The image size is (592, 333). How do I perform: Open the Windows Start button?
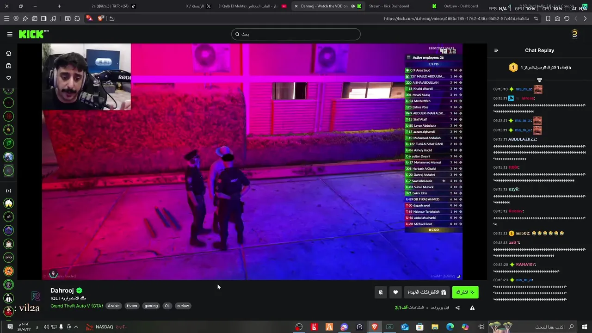point(584,327)
